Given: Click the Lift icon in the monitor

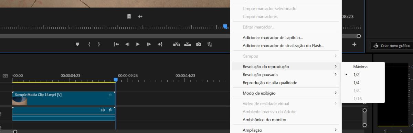Looking at the screenshot, I should point(177,44).
